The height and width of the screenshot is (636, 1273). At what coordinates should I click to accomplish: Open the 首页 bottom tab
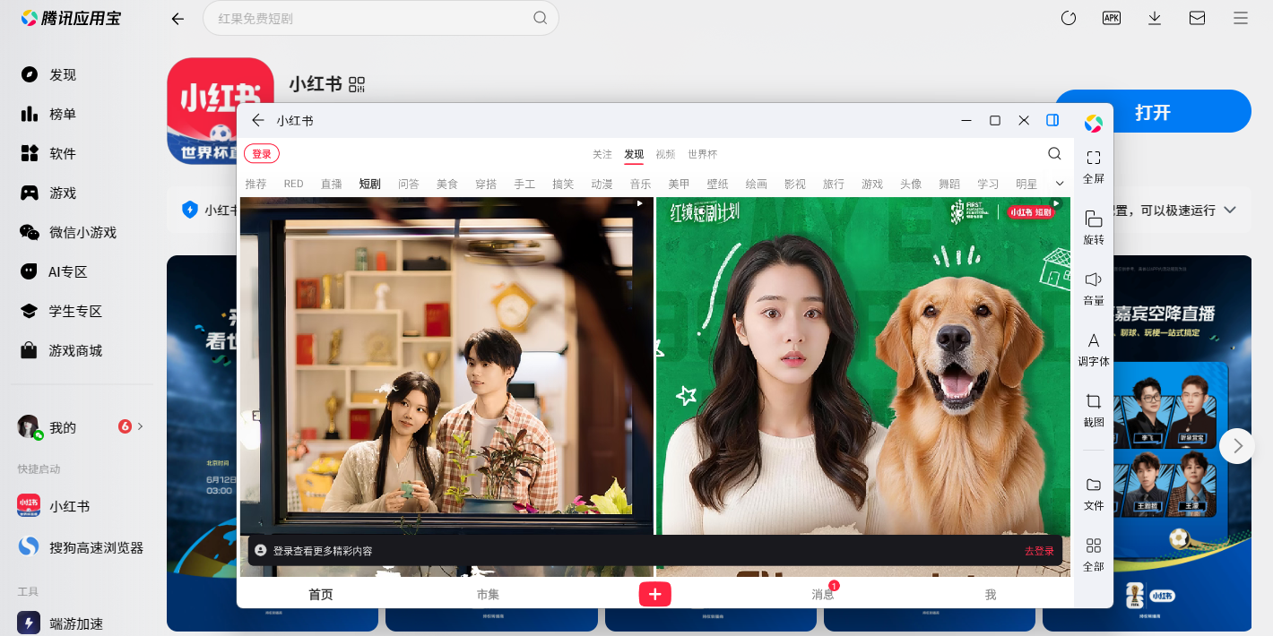point(321,594)
